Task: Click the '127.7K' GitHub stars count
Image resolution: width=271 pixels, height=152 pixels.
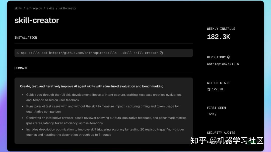Action: tap(217, 89)
